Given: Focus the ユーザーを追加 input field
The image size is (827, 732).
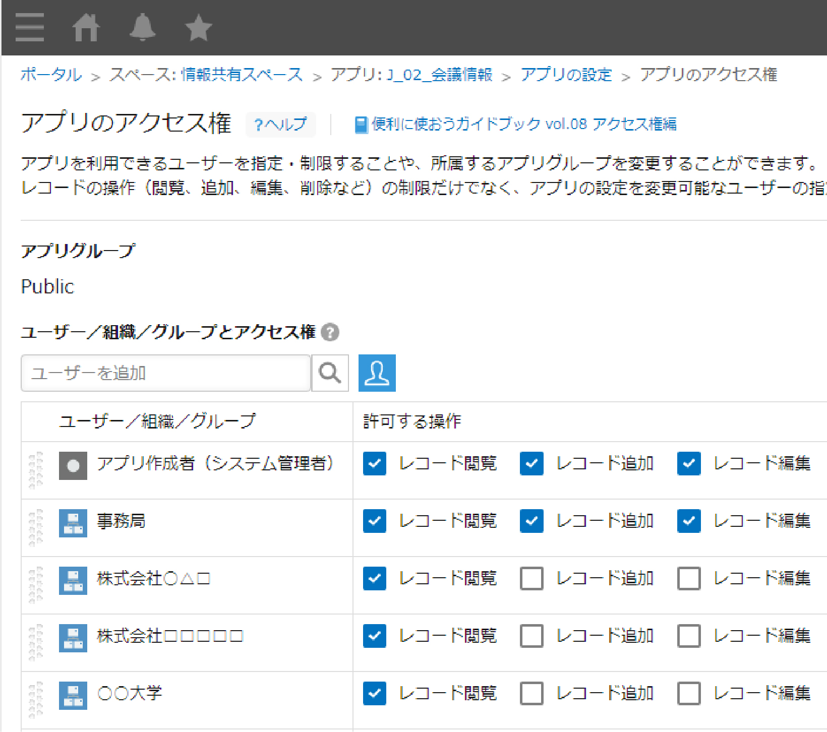Looking at the screenshot, I should point(165,373).
